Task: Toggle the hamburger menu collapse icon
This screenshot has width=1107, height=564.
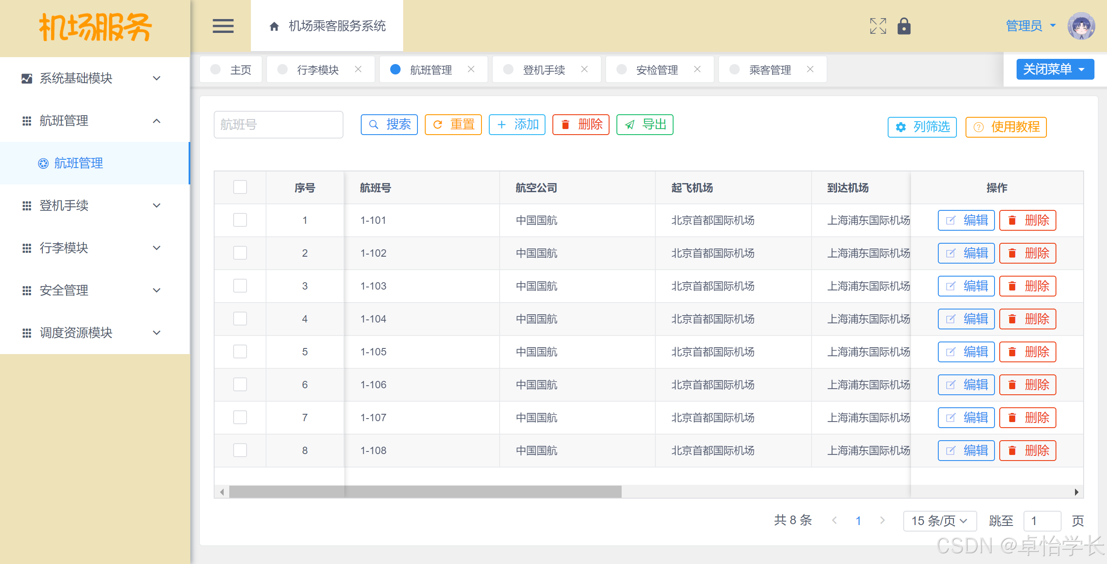Action: (x=223, y=26)
